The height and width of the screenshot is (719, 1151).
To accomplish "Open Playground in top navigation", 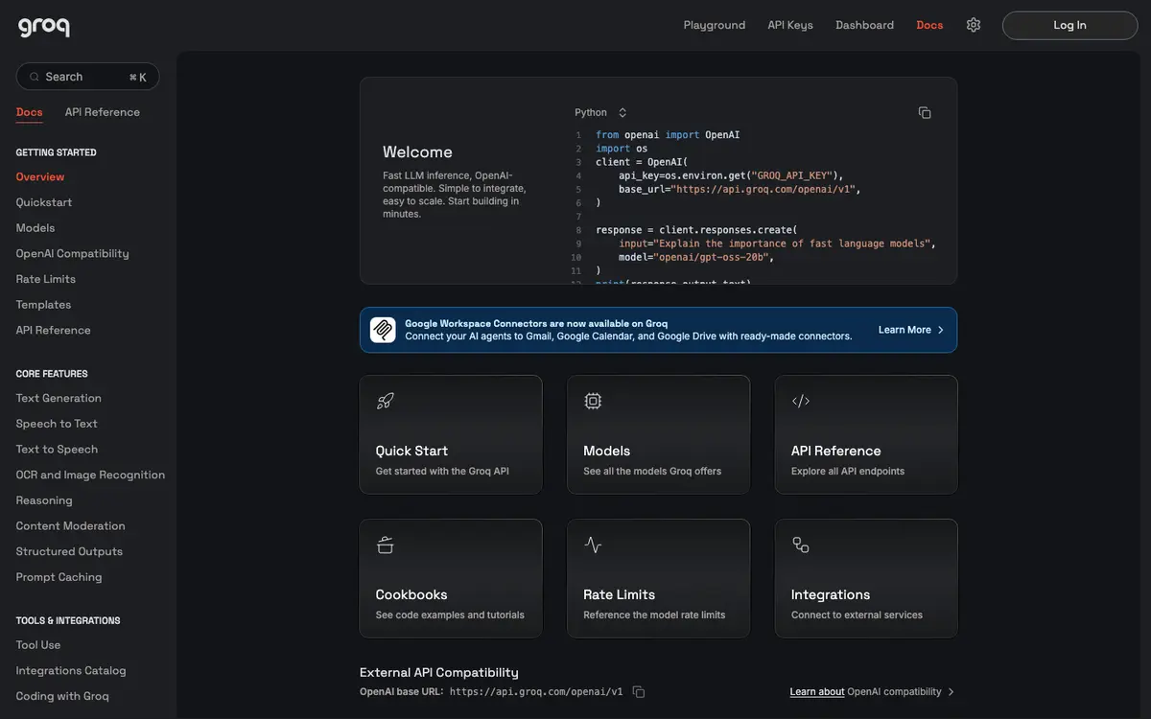I will (x=715, y=25).
